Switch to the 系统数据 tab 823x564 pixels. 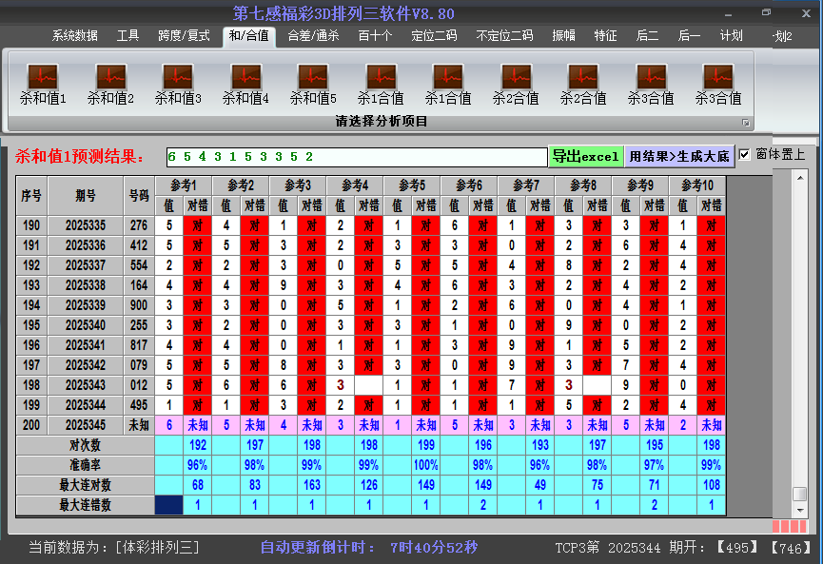74,36
